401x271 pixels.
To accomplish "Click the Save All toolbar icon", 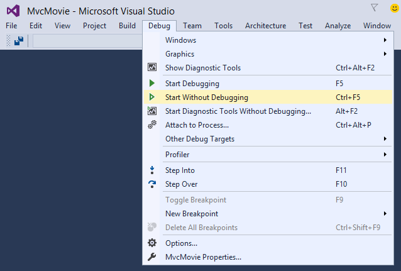I will coord(19,41).
